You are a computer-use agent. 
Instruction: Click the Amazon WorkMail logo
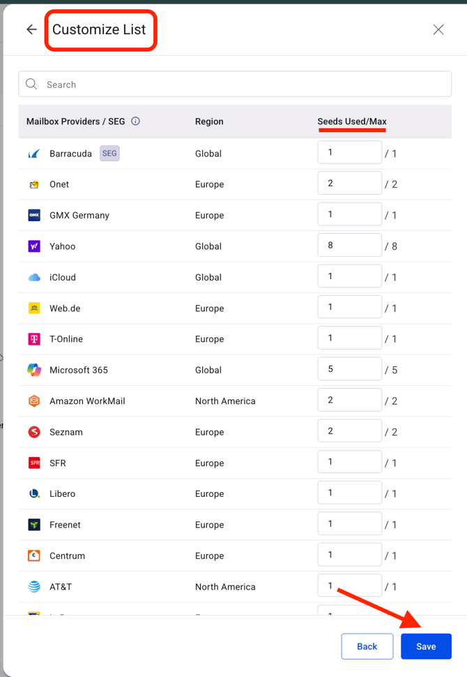(x=34, y=401)
